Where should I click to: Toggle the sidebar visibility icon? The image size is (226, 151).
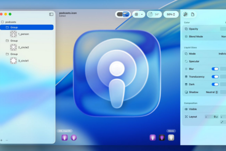click(51, 14)
